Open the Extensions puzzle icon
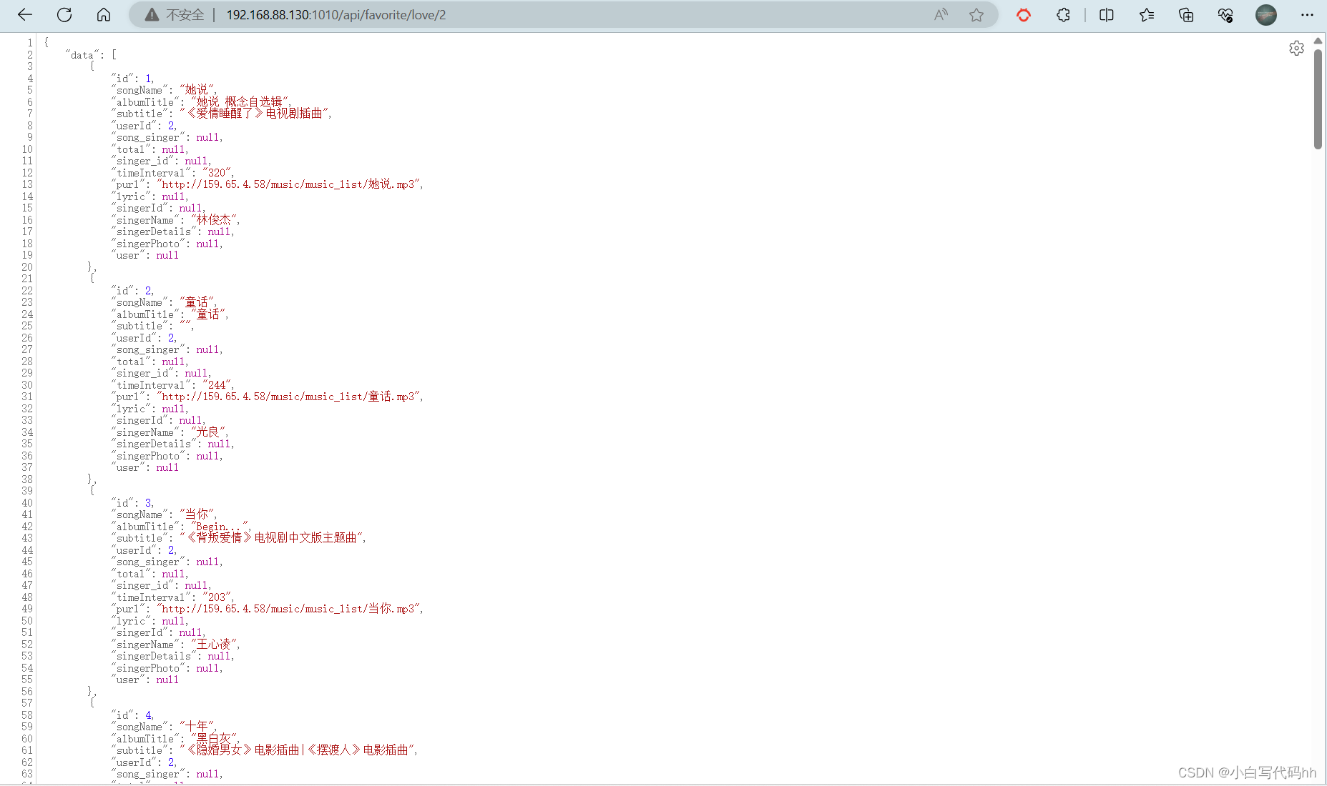The width and height of the screenshot is (1327, 786). [x=1063, y=15]
